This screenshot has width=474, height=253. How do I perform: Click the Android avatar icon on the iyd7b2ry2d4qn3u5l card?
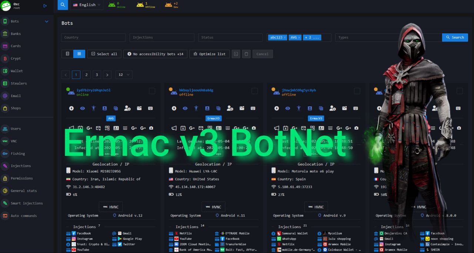71,92
